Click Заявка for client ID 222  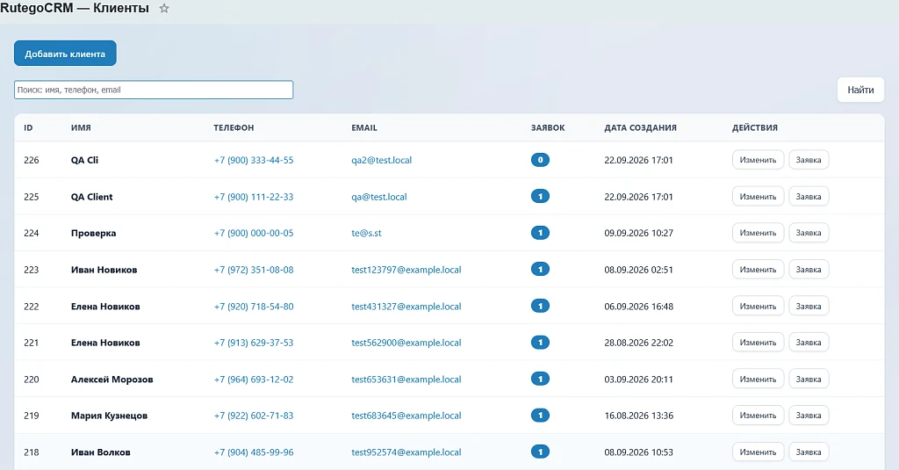click(x=809, y=307)
